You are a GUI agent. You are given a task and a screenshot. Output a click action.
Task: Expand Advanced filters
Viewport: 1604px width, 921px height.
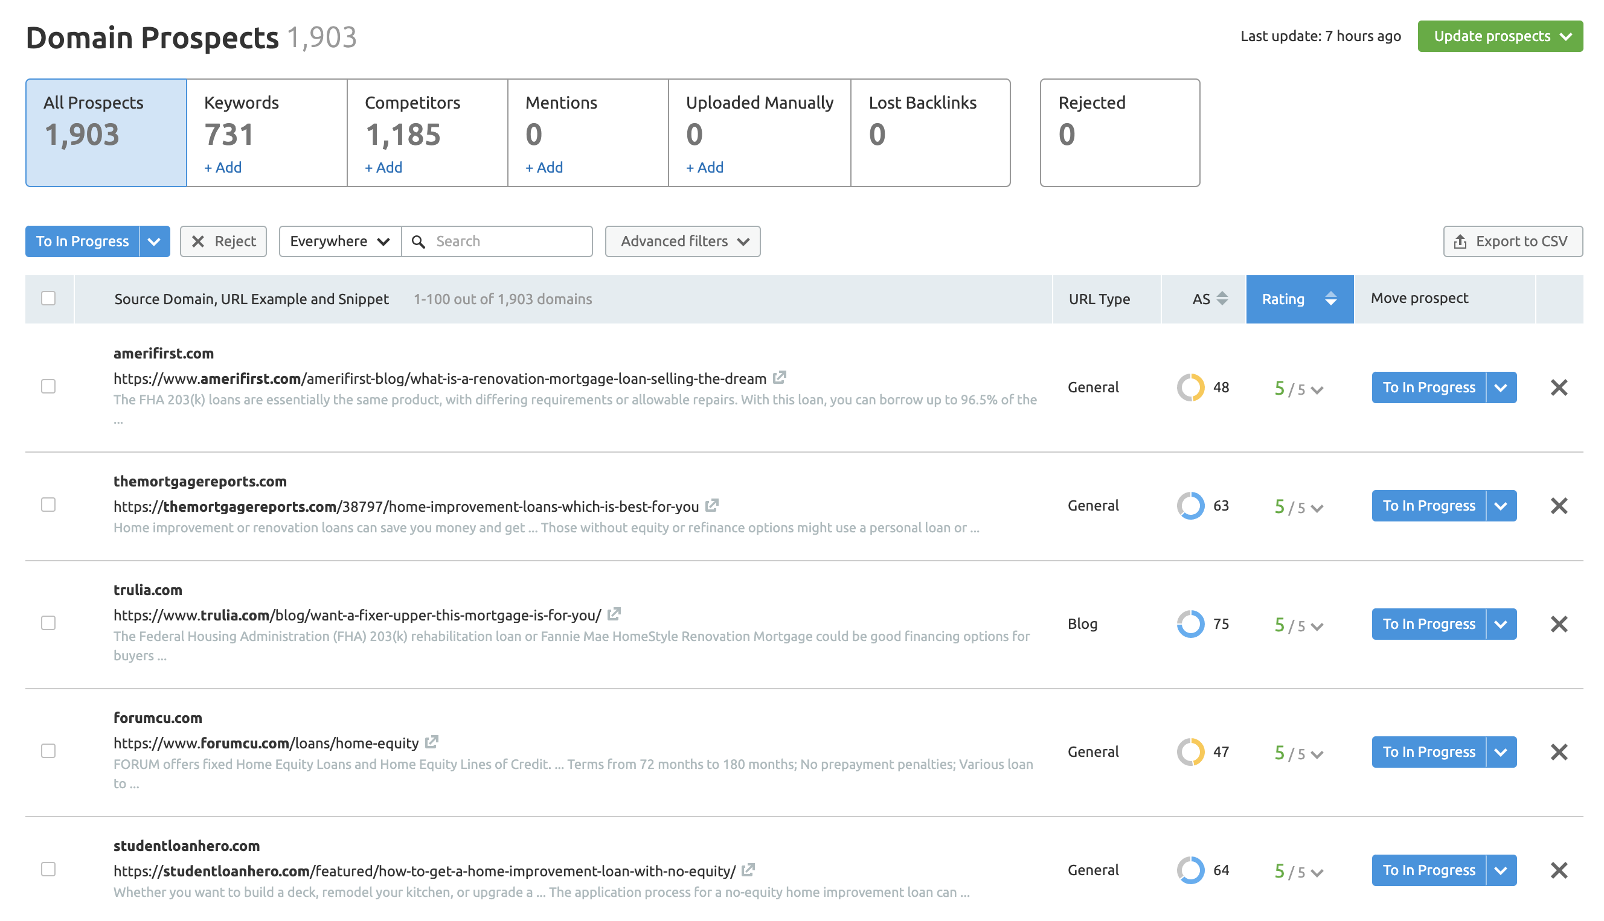[682, 241]
